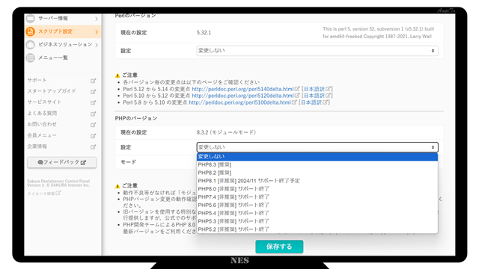The height and width of the screenshot is (269, 479).
Task: Select PHP8.3 [推奨] option
Action: [x=317, y=164]
